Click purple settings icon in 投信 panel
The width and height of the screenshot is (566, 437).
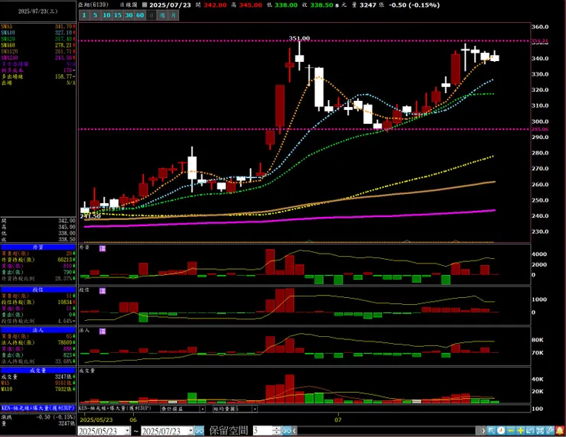coord(102,290)
